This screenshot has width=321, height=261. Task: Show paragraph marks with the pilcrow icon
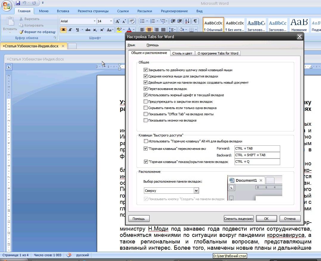(x=195, y=21)
